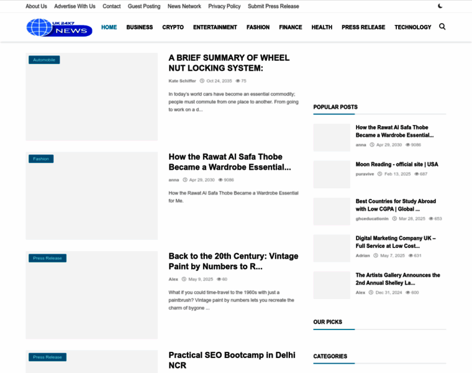Click the Automobile category badge

point(44,60)
